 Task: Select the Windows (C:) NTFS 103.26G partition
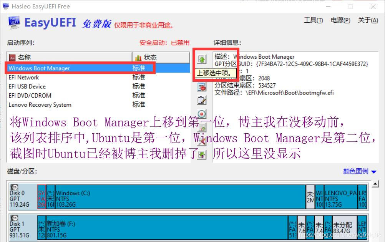point(181,197)
